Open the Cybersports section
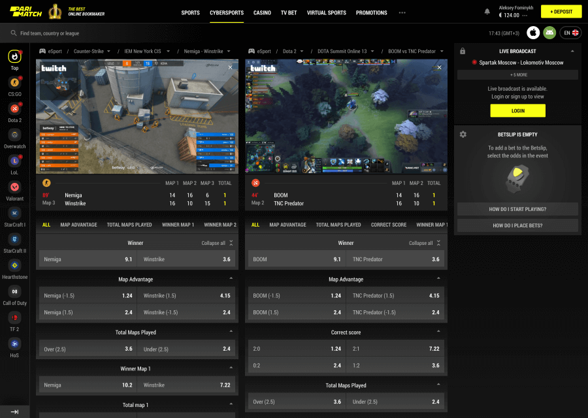Image resolution: width=588 pixels, height=418 pixels. tap(227, 13)
